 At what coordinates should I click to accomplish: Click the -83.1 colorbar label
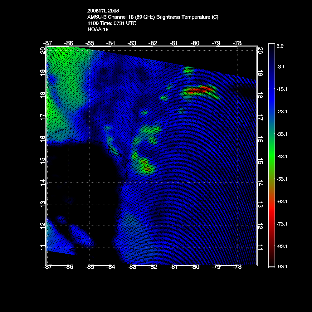(x=282, y=246)
